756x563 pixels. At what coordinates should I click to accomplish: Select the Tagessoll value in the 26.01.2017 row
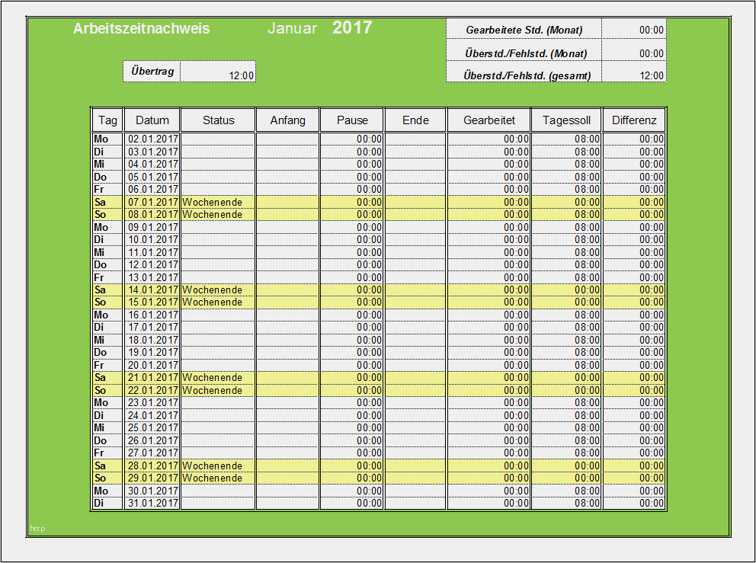[566, 440]
